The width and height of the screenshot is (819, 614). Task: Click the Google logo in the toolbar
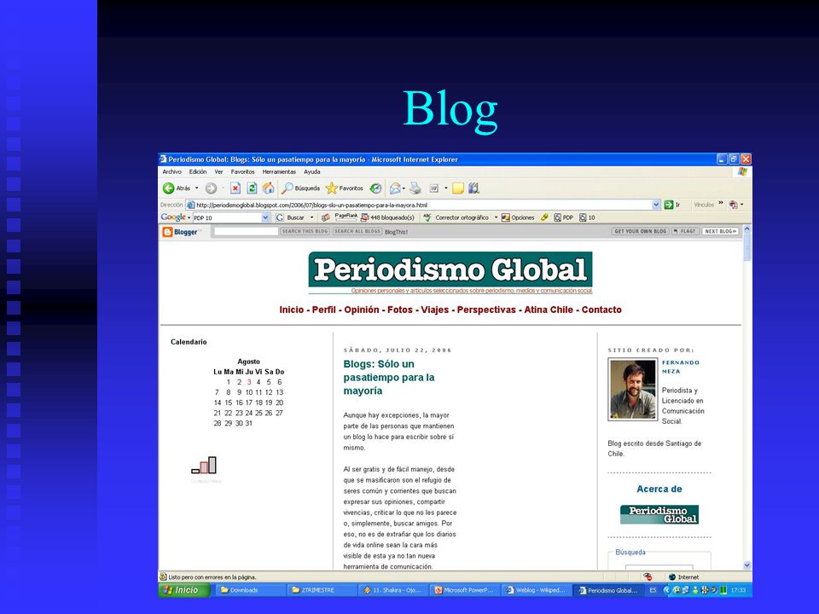point(173,217)
